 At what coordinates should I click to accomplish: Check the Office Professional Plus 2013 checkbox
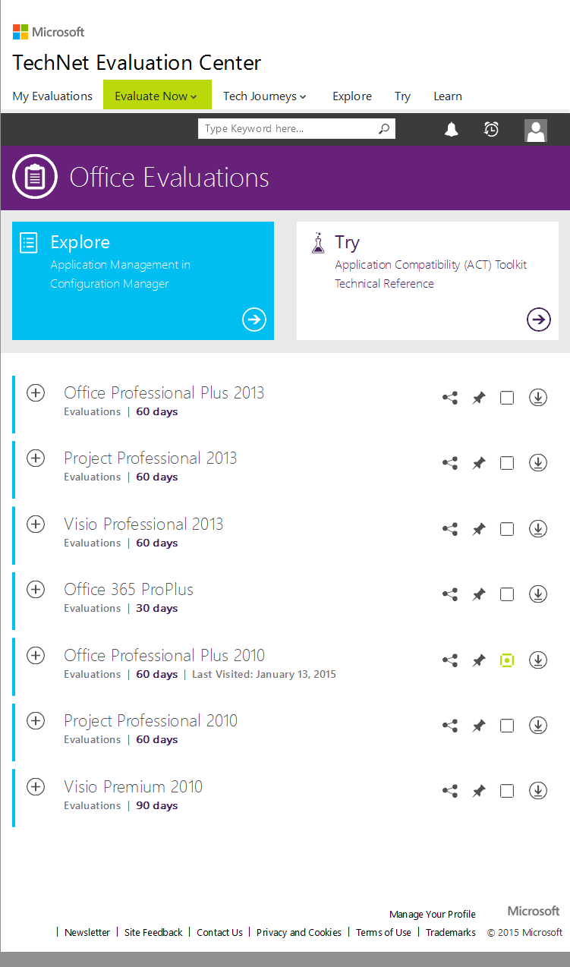(x=506, y=397)
